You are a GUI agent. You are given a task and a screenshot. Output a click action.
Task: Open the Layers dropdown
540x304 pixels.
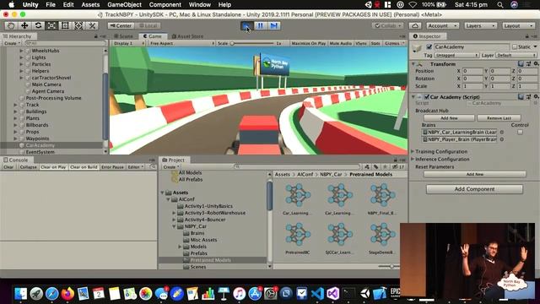(x=480, y=26)
